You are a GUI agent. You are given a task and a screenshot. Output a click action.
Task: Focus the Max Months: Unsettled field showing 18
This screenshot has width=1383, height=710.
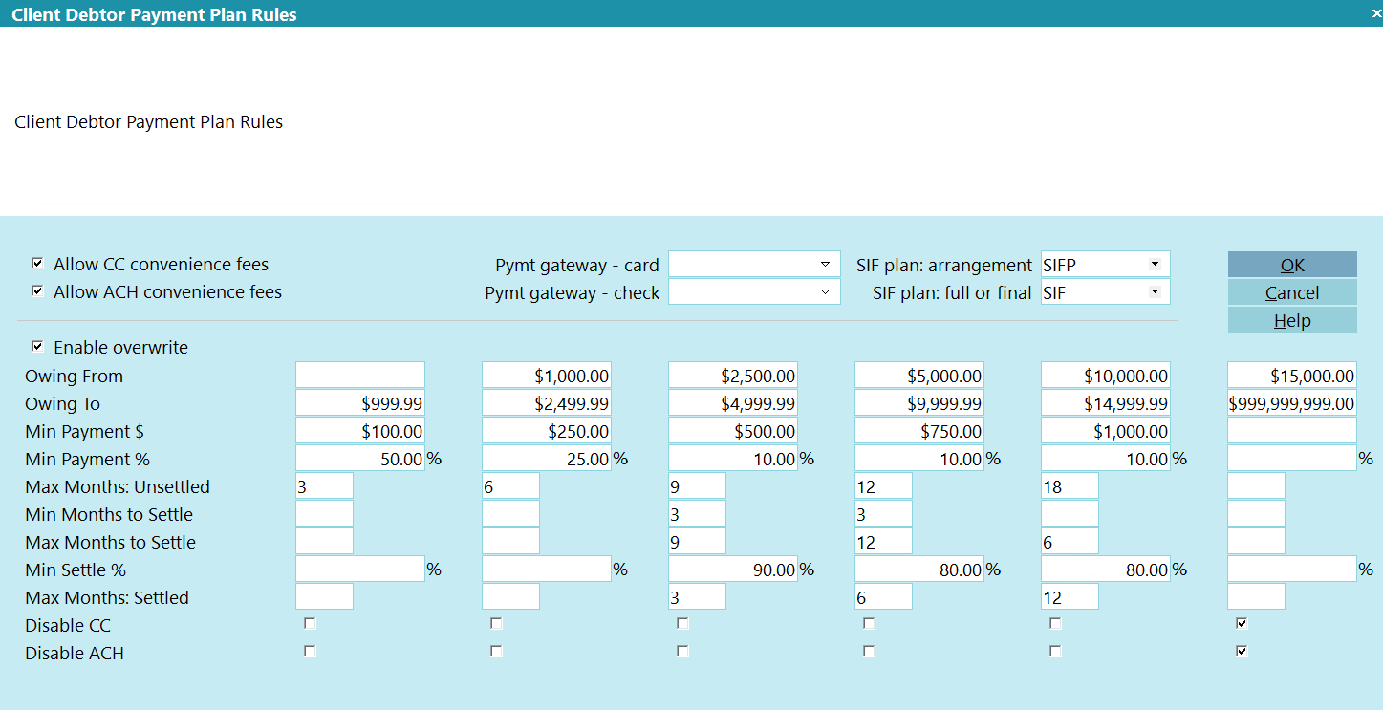[x=1069, y=486]
